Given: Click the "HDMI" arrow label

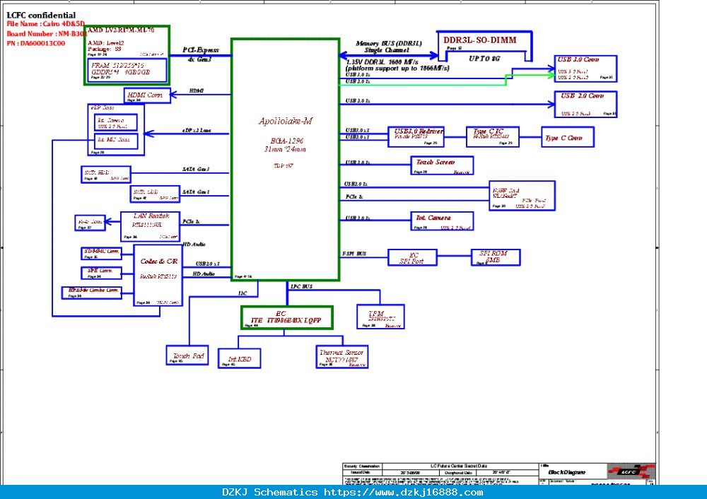Looking at the screenshot, I should click(x=196, y=91).
